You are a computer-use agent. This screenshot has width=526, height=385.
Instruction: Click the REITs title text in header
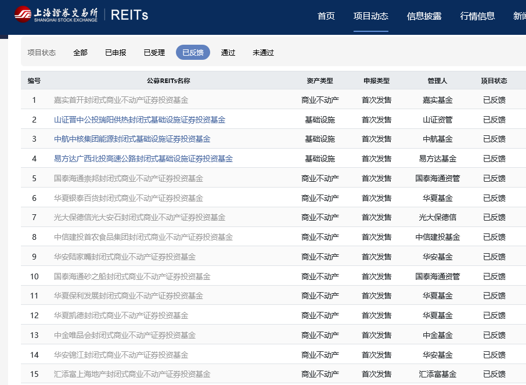pyautogui.click(x=129, y=15)
